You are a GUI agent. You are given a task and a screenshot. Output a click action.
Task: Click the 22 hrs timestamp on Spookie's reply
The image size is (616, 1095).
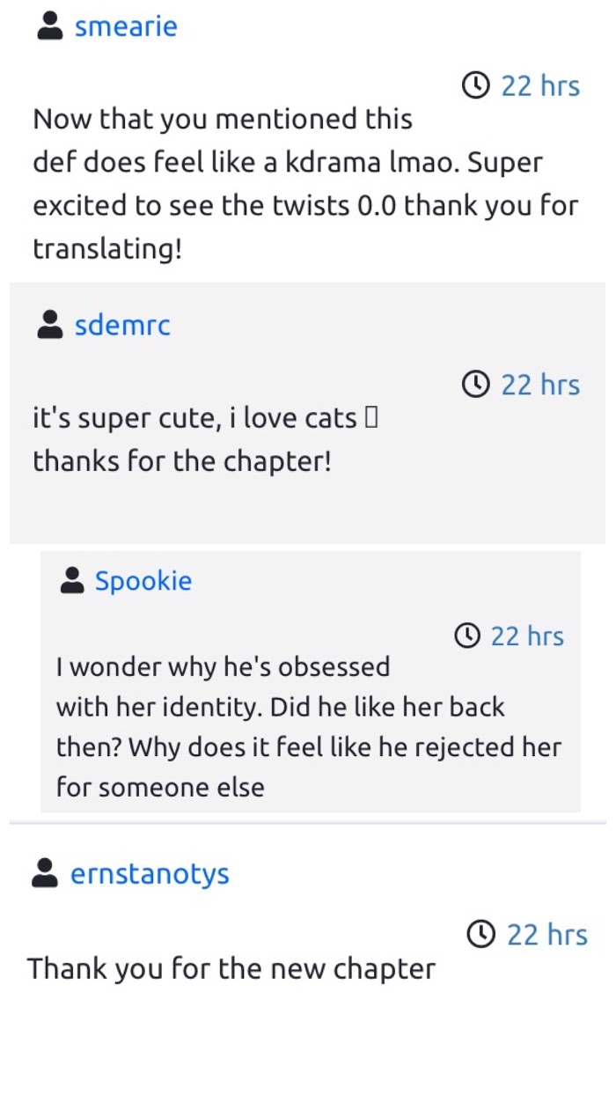tap(527, 636)
